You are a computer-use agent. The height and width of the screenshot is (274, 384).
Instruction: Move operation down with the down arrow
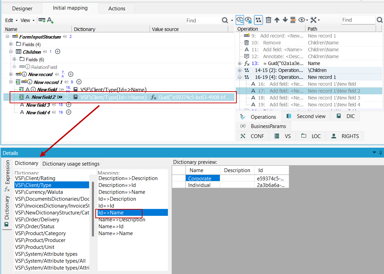click(285, 20)
